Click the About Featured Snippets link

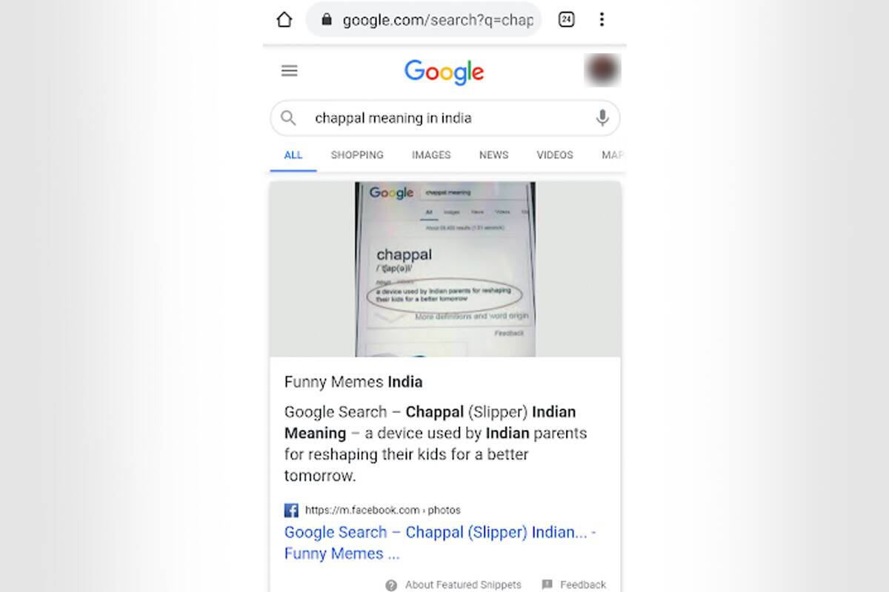coord(463,585)
